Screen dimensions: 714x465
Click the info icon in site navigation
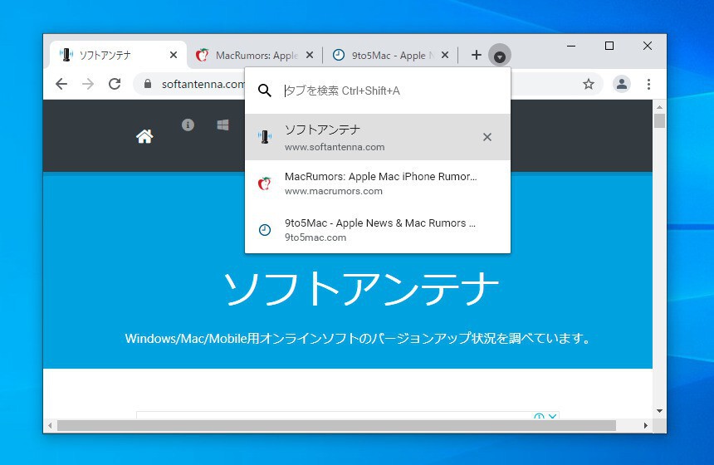[x=188, y=125]
